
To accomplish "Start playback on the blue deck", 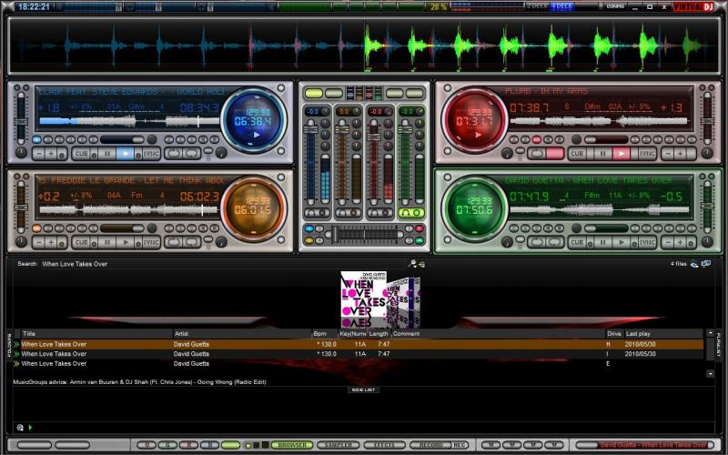I will (125, 153).
